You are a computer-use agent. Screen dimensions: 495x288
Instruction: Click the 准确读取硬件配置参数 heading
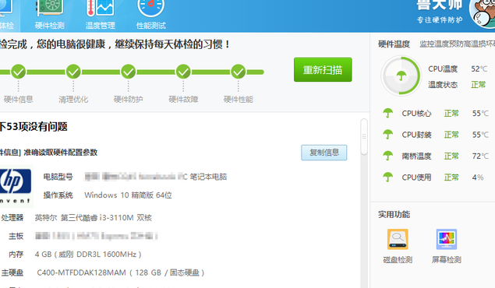click(61, 153)
